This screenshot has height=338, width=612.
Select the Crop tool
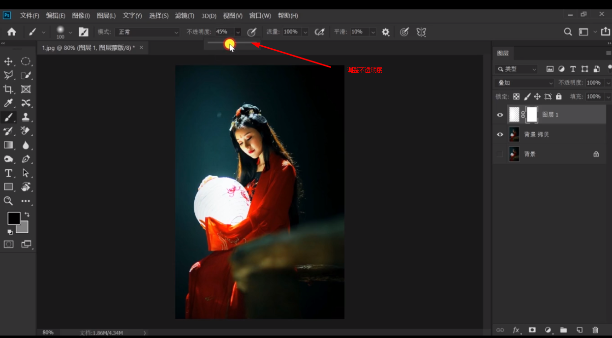(x=8, y=89)
